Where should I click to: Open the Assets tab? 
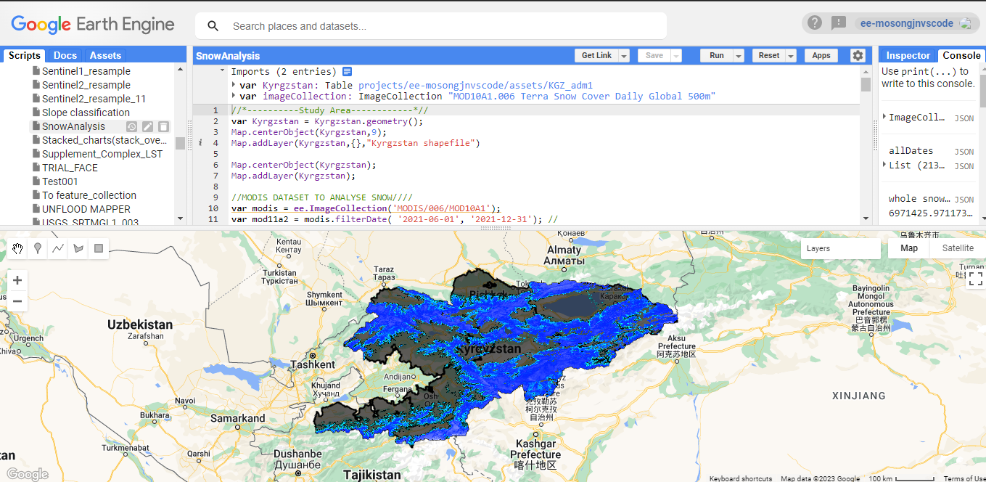[x=105, y=55]
